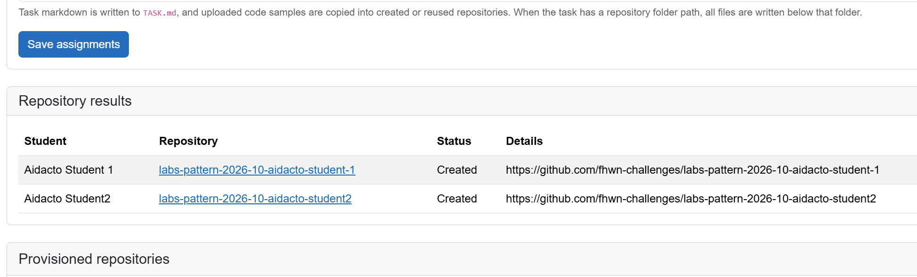Screen dimensions: 917x277
Task: Click the Details column header
Action: (524, 141)
